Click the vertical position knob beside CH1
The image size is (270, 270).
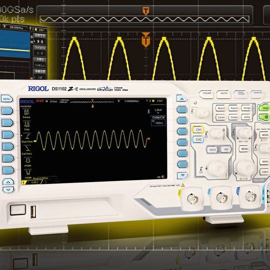pos(216,133)
